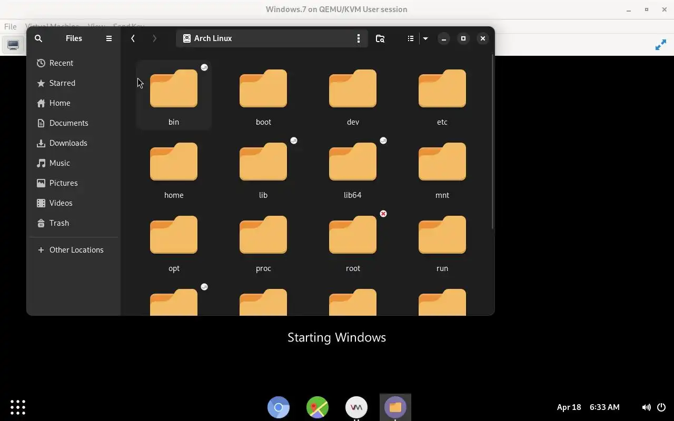
Task: Open Trash in the sidebar
Action: 74,223
